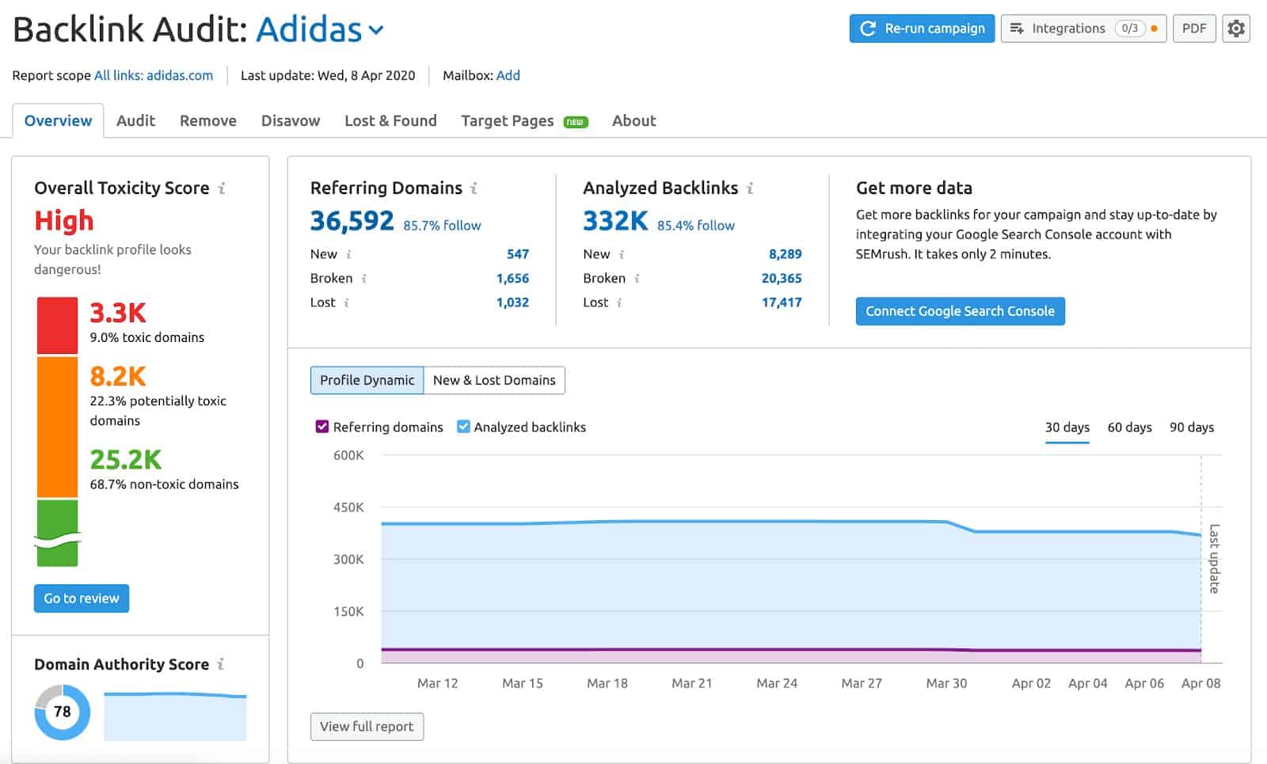Toggle the Referring domains checkbox
Screen dimensions: 1267x764
pos(322,427)
